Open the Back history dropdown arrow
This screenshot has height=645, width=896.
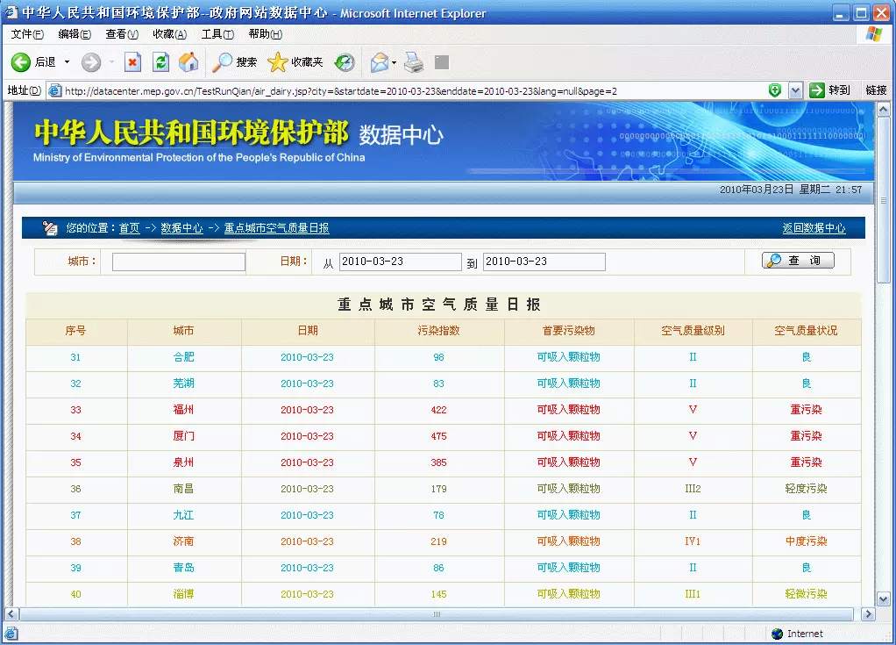[x=67, y=61]
